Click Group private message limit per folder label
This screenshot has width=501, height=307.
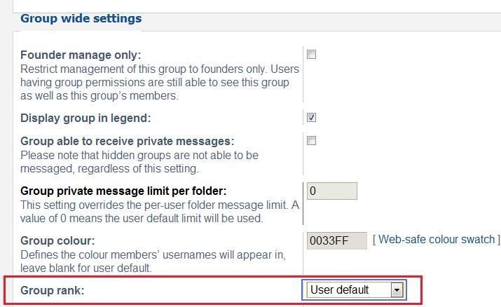click(123, 191)
